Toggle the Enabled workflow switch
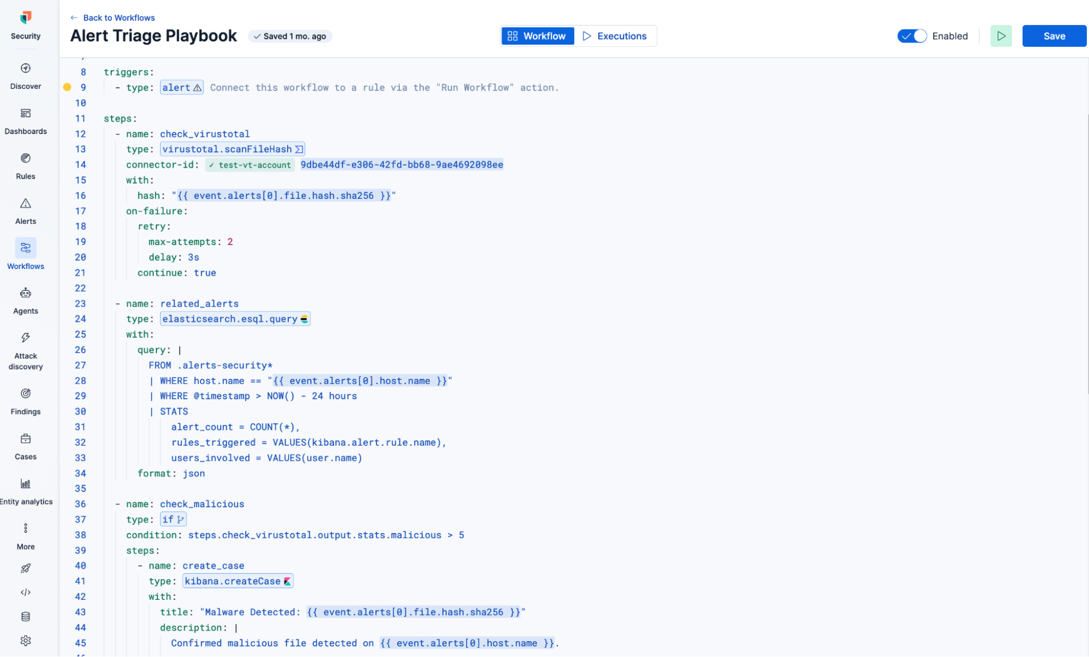The image size is (1089, 657). click(x=912, y=36)
